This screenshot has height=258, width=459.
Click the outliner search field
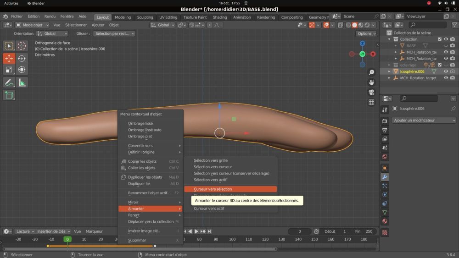point(428,25)
